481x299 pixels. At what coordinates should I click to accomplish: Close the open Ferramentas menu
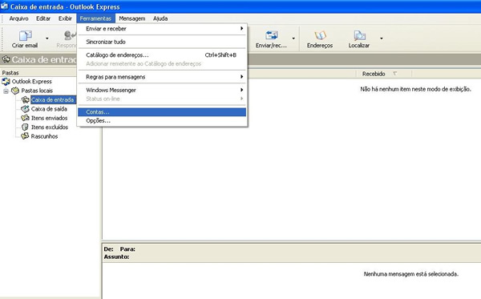(95, 18)
